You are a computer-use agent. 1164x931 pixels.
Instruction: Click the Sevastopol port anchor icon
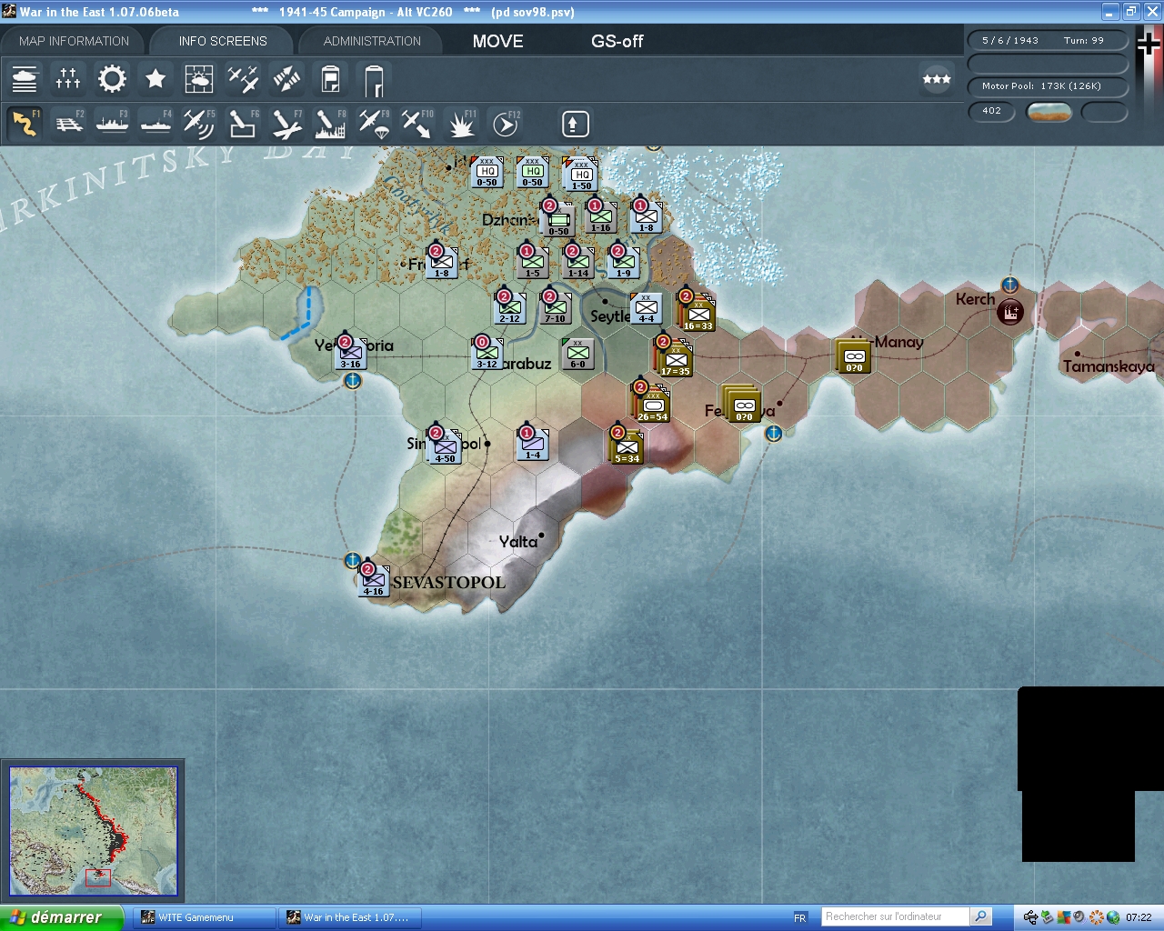click(352, 560)
